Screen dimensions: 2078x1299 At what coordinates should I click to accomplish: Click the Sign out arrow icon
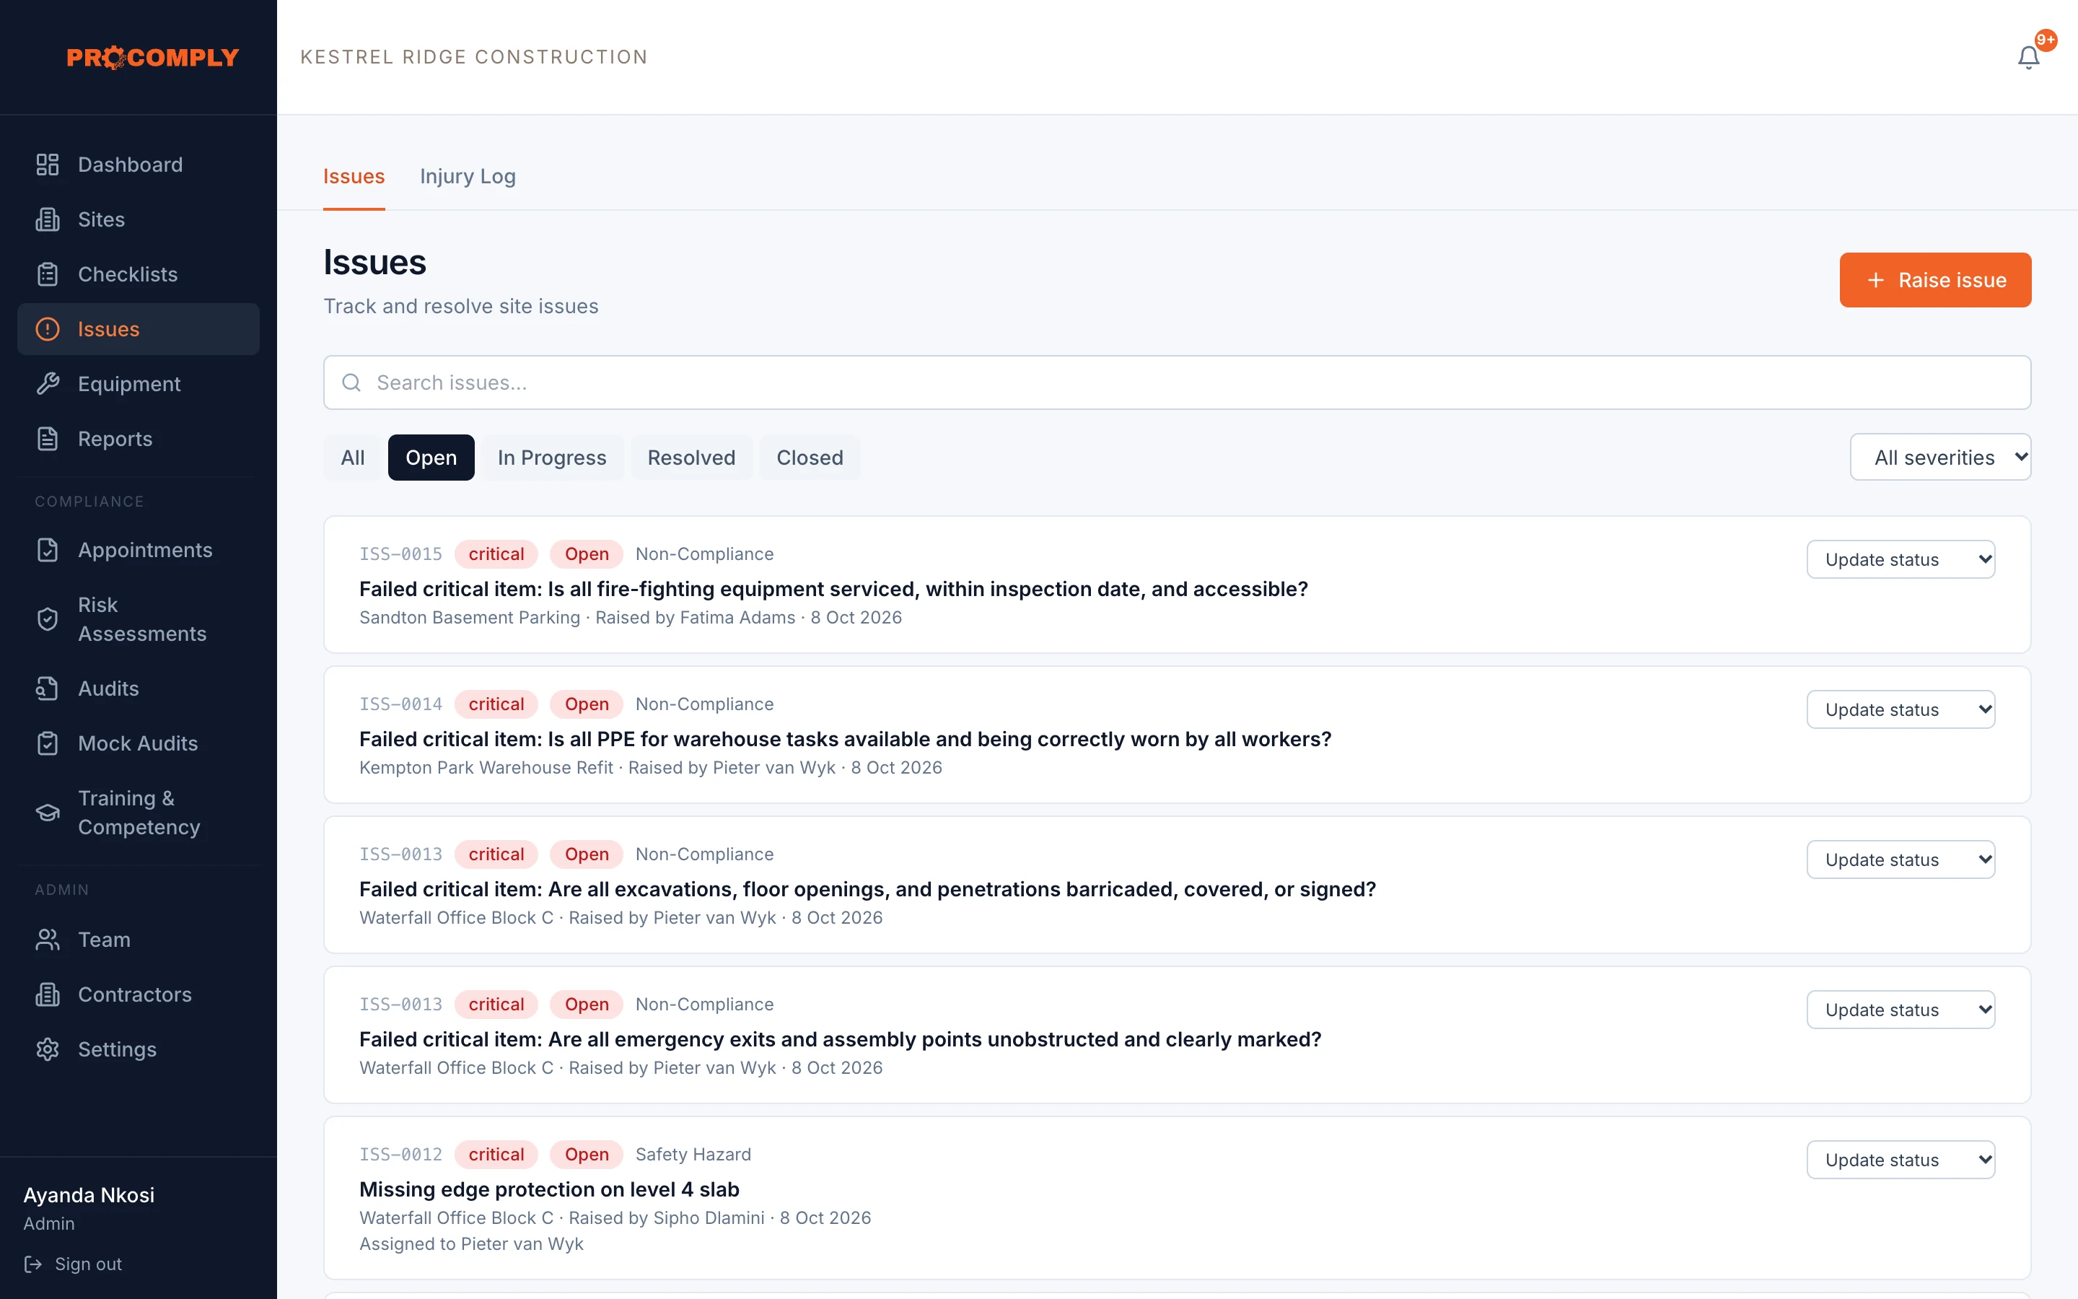click(x=32, y=1264)
